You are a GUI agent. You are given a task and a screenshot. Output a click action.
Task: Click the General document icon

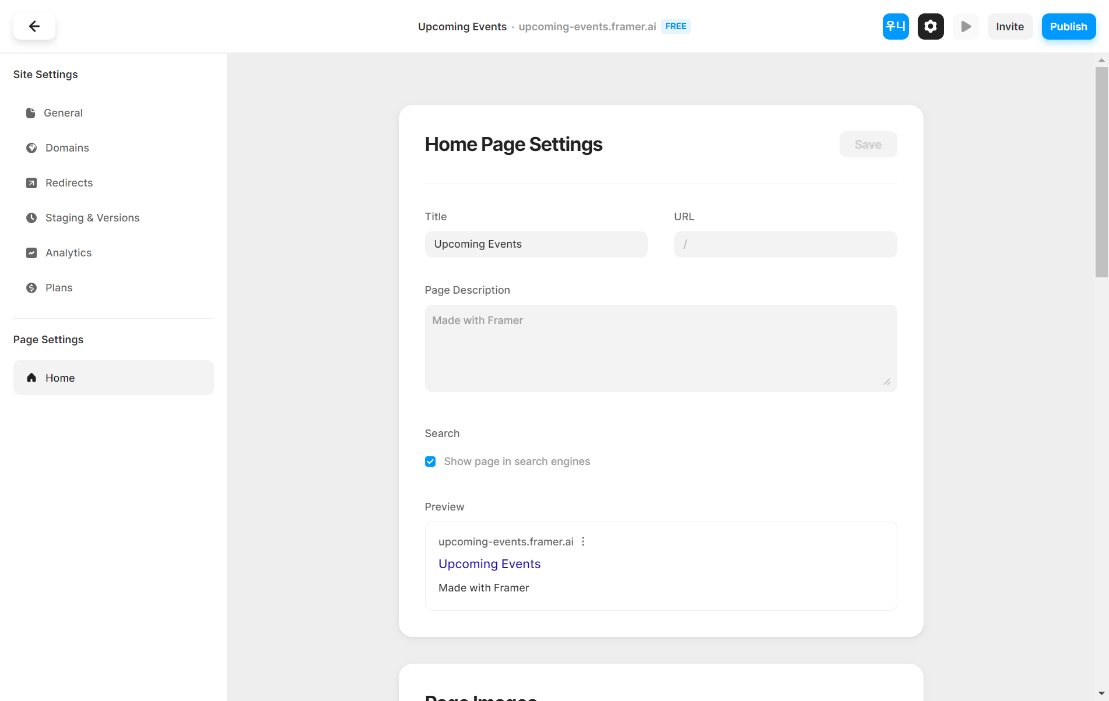click(31, 113)
